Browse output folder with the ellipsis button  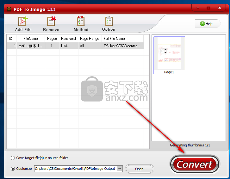(x=120, y=169)
